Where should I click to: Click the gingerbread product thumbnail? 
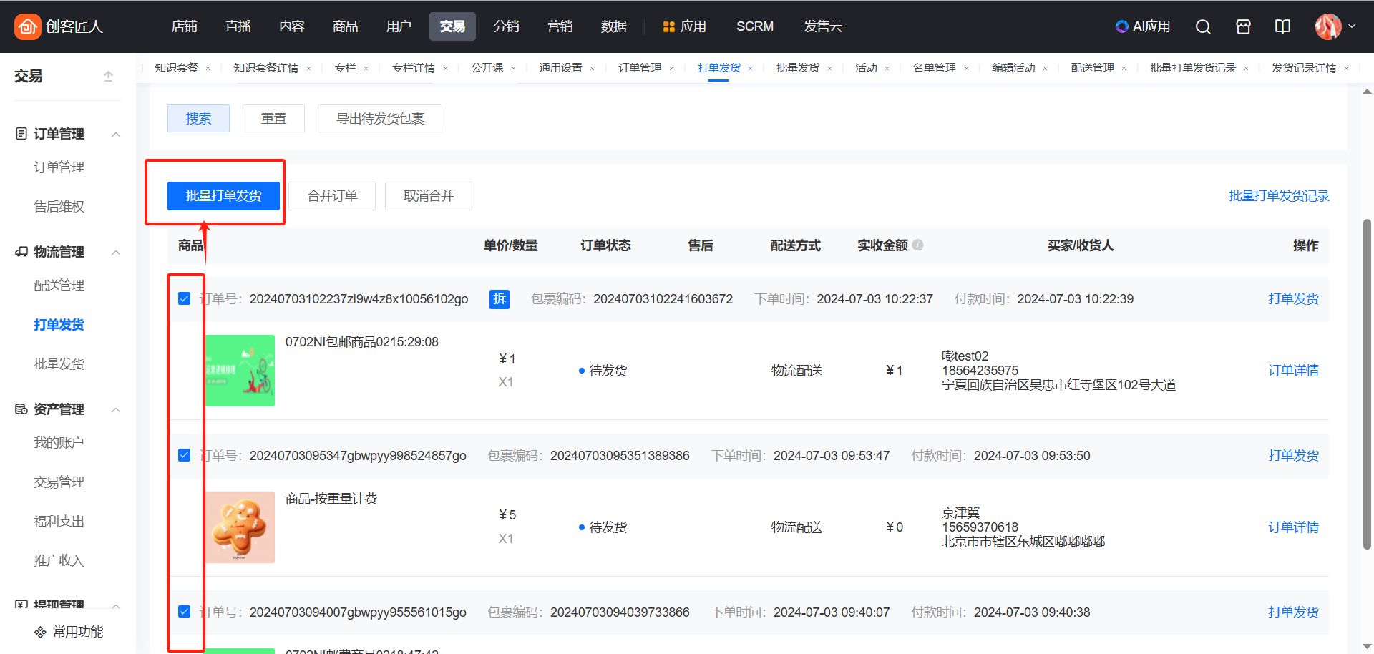pos(240,527)
